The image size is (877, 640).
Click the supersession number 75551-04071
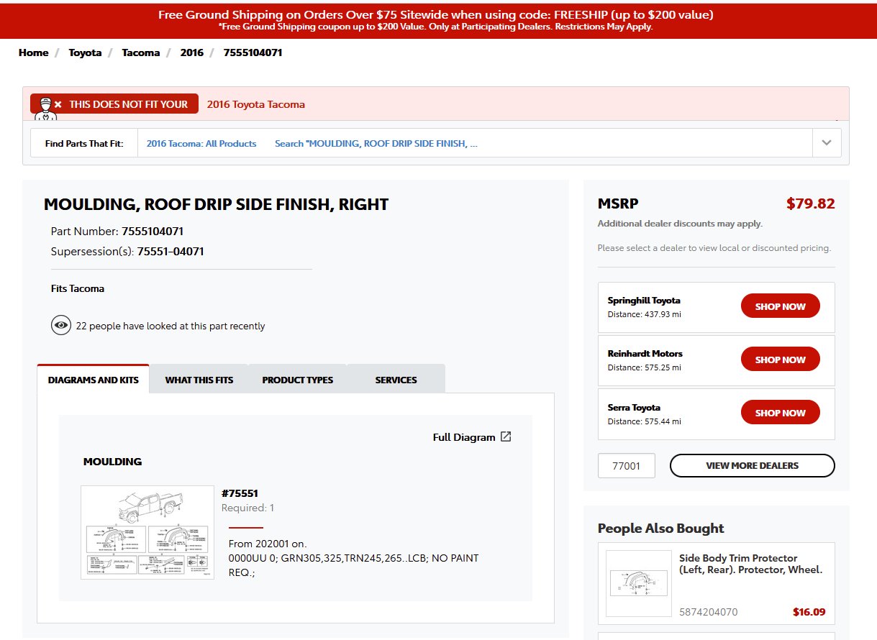tap(171, 252)
